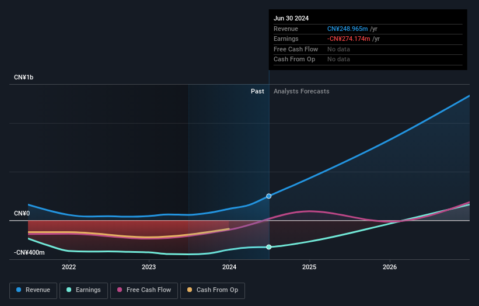Click the Analysts Forecasts label
This screenshot has width=479, height=306.
(x=302, y=91)
